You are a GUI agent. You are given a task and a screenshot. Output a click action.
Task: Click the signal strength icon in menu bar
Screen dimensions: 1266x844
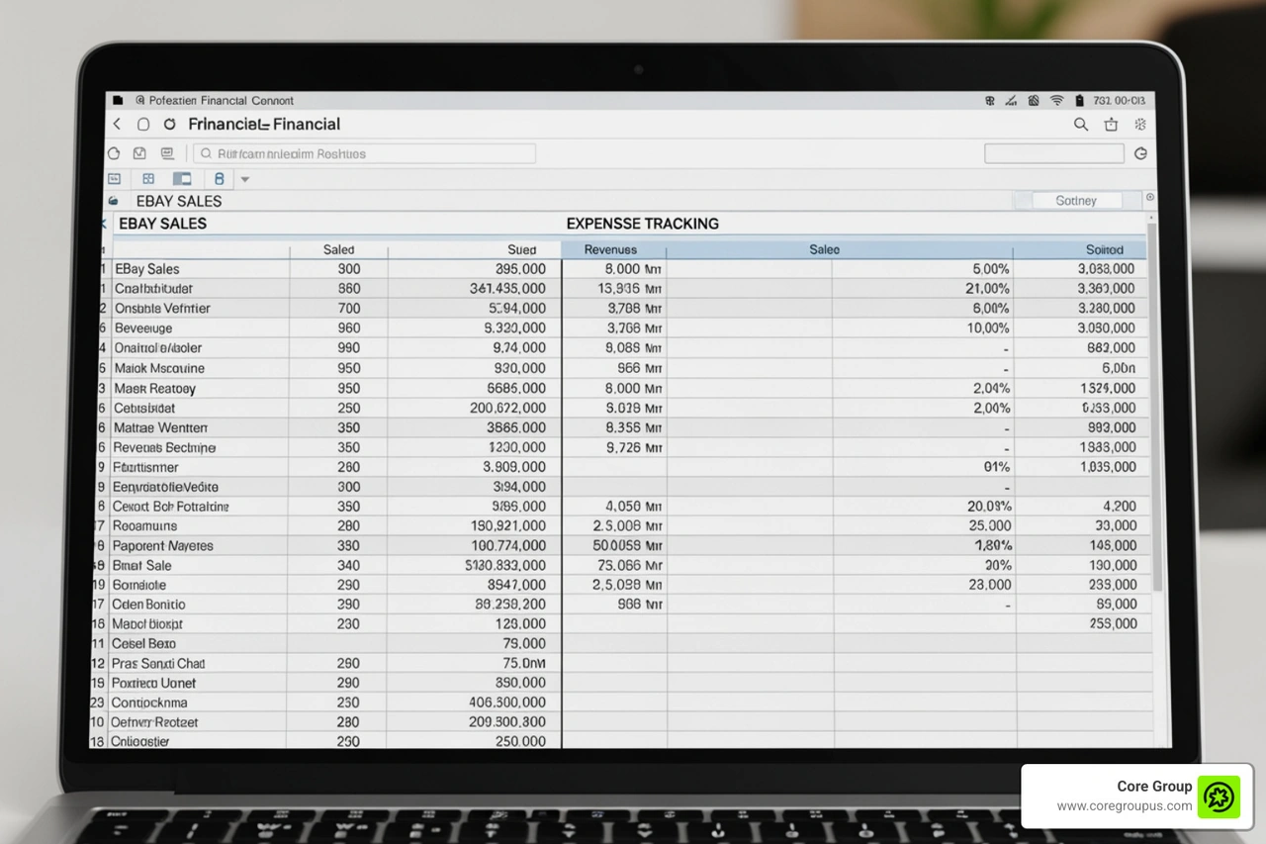click(x=1011, y=101)
